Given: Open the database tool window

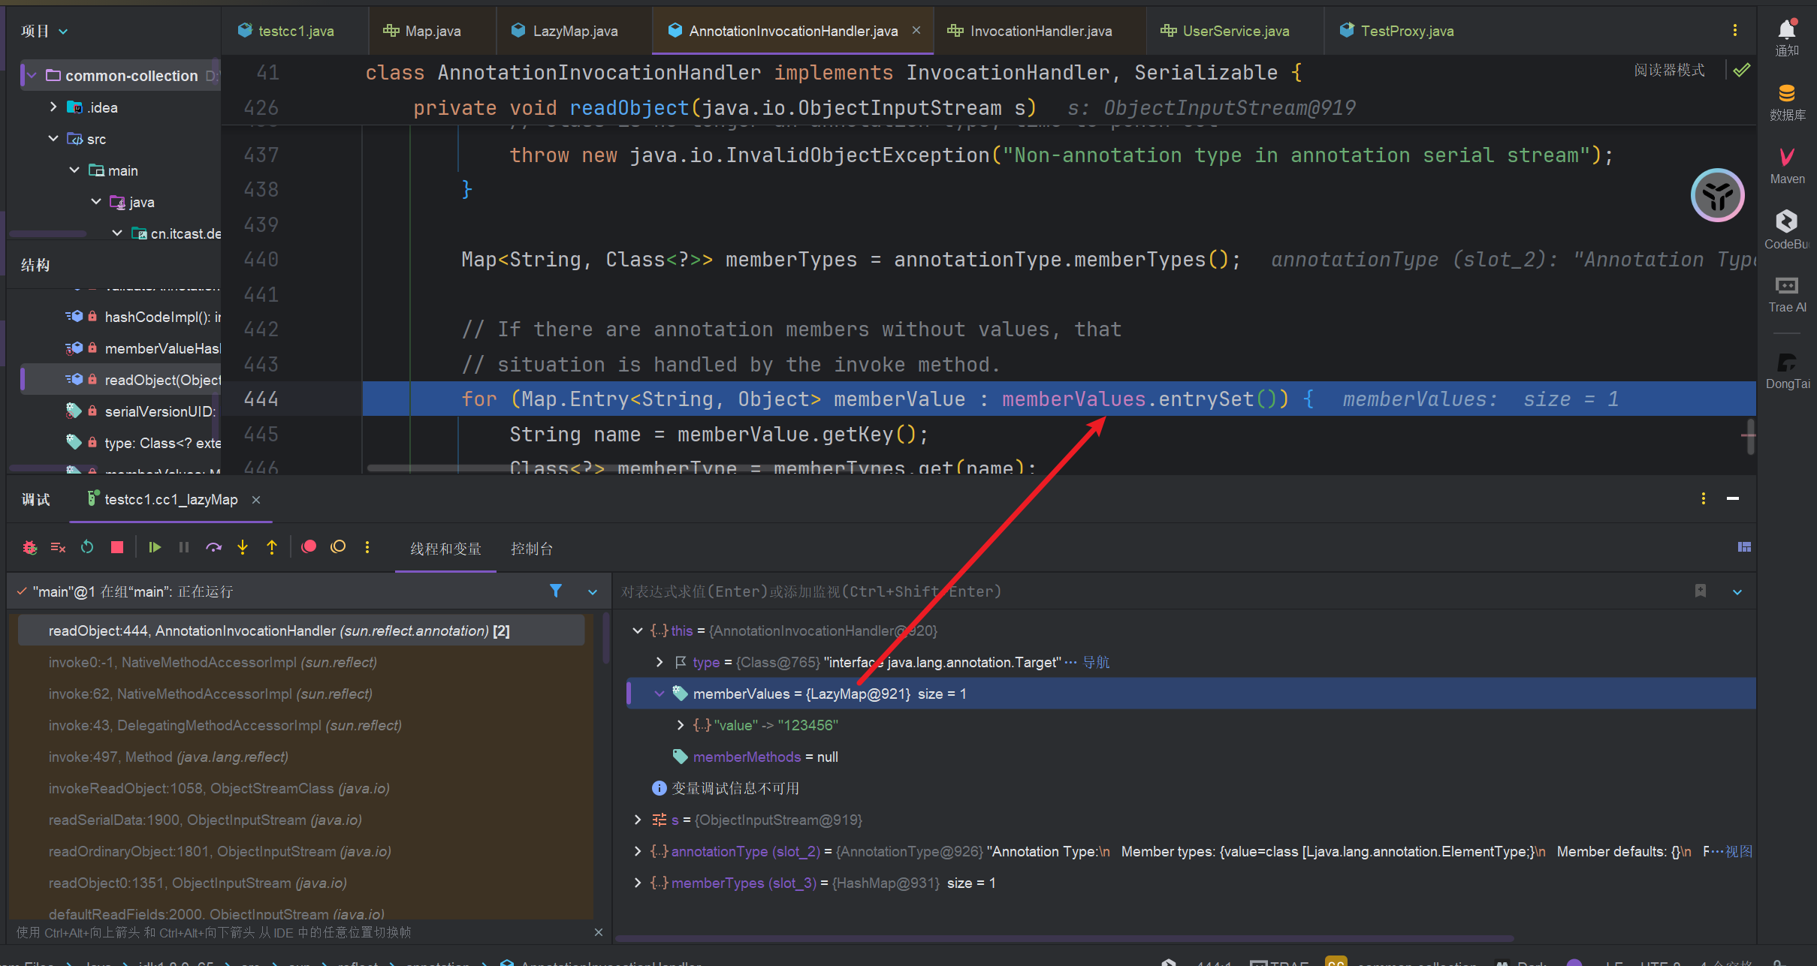Looking at the screenshot, I should pos(1787,101).
